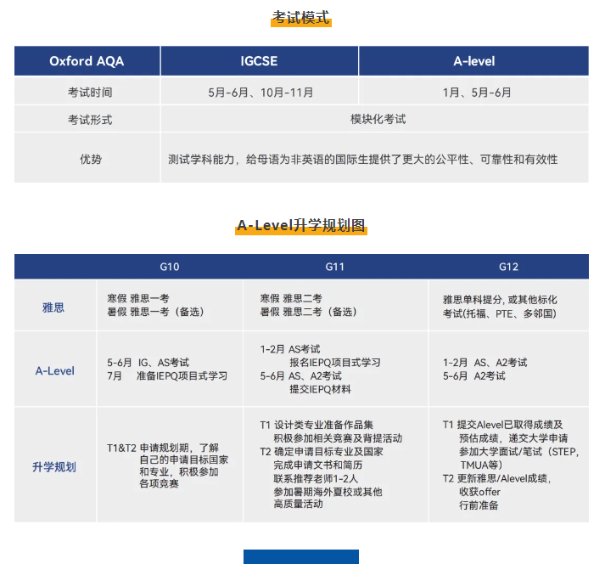Select the IGCSE column header
This screenshot has width=605, height=564.
[259, 61]
